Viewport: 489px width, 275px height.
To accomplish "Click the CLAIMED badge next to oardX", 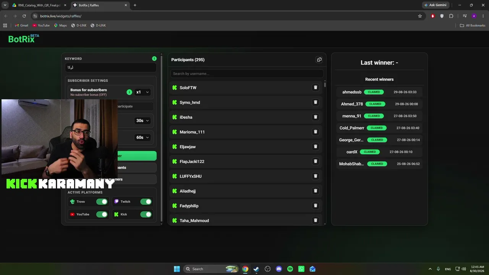I will [370, 152].
